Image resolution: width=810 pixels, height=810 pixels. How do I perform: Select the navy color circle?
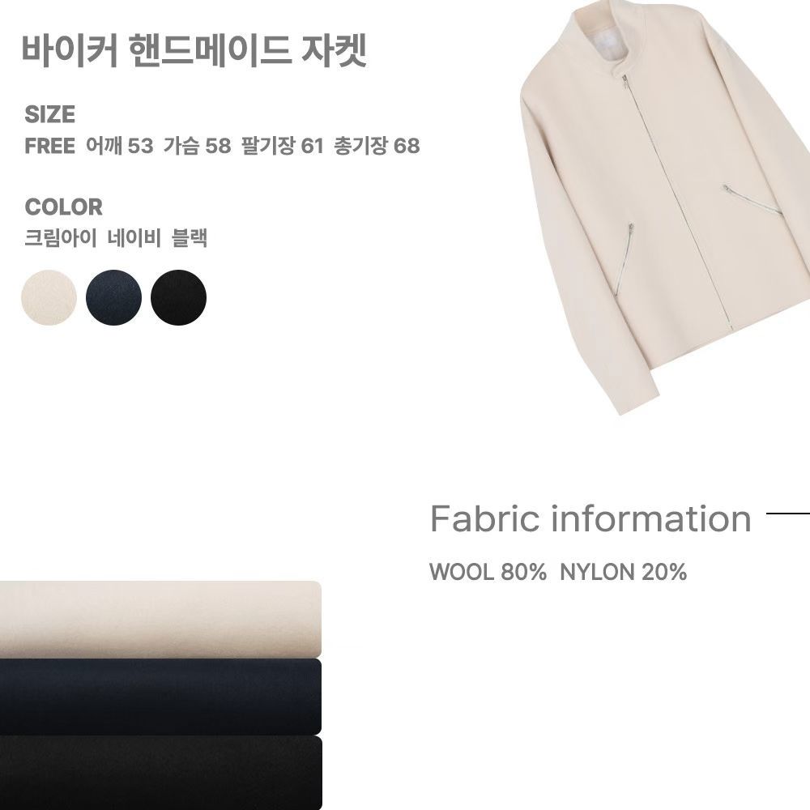(x=113, y=297)
